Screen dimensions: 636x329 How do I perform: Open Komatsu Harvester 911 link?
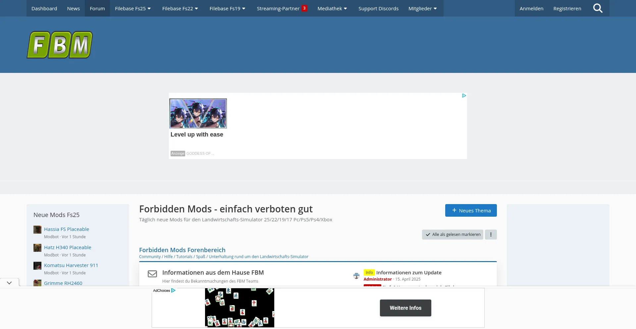pyautogui.click(x=71, y=265)
